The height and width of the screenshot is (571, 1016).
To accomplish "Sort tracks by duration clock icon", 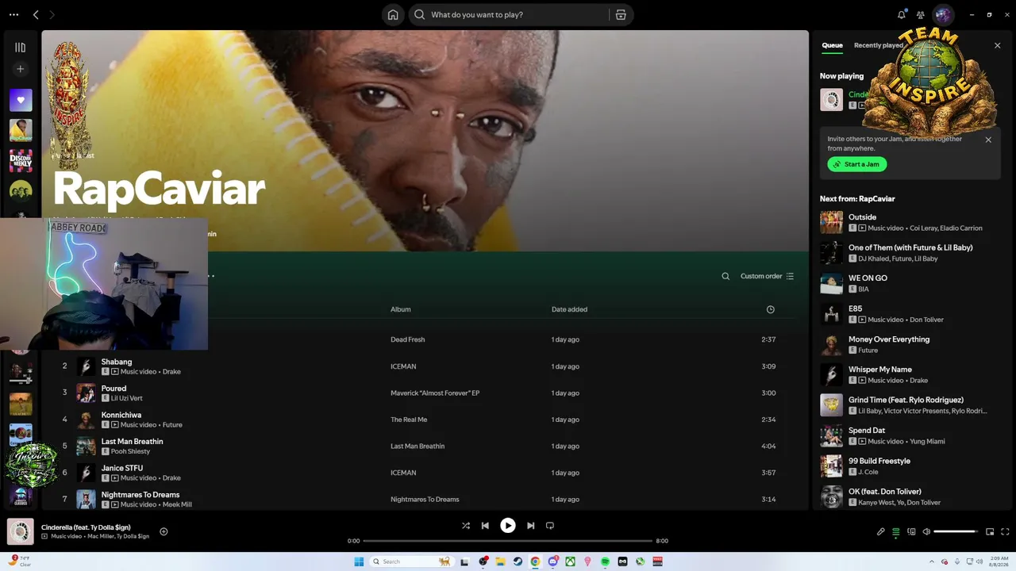I will coord(770,309).
